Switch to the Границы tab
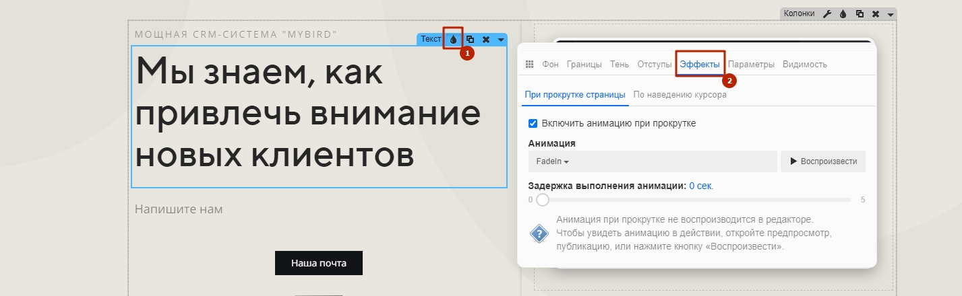This screenshot has width=962, height=296. click(x=584, y=65)
